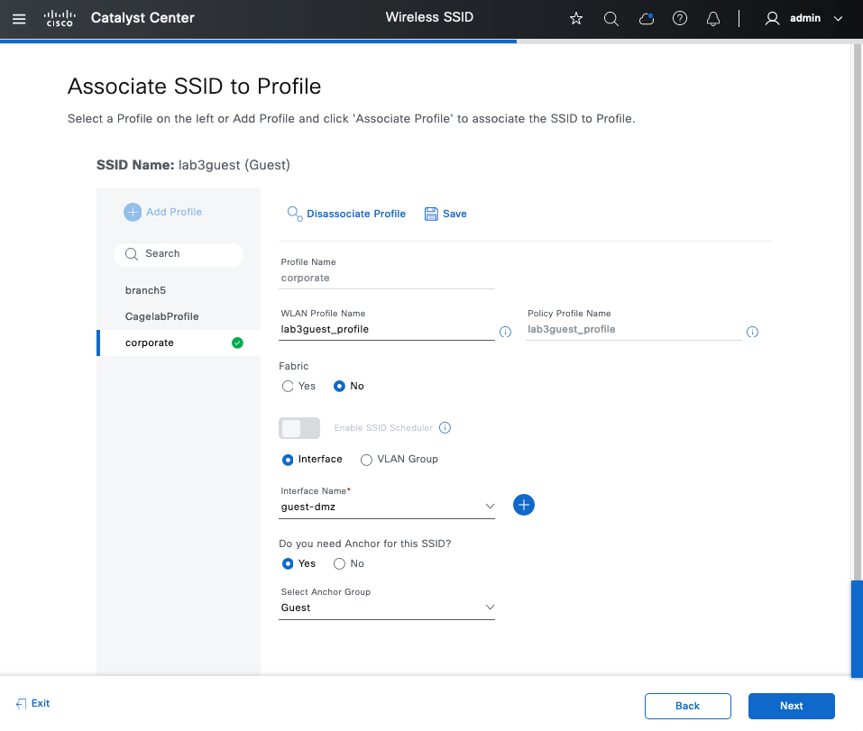Select CagelabProfile from the profile list
The image size is (863, 731).
coord(161,316)
